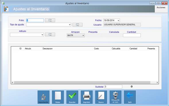Minimize the Ajustes al Inventario window
The image size is (169, 106).
click(x=152, y=3)
